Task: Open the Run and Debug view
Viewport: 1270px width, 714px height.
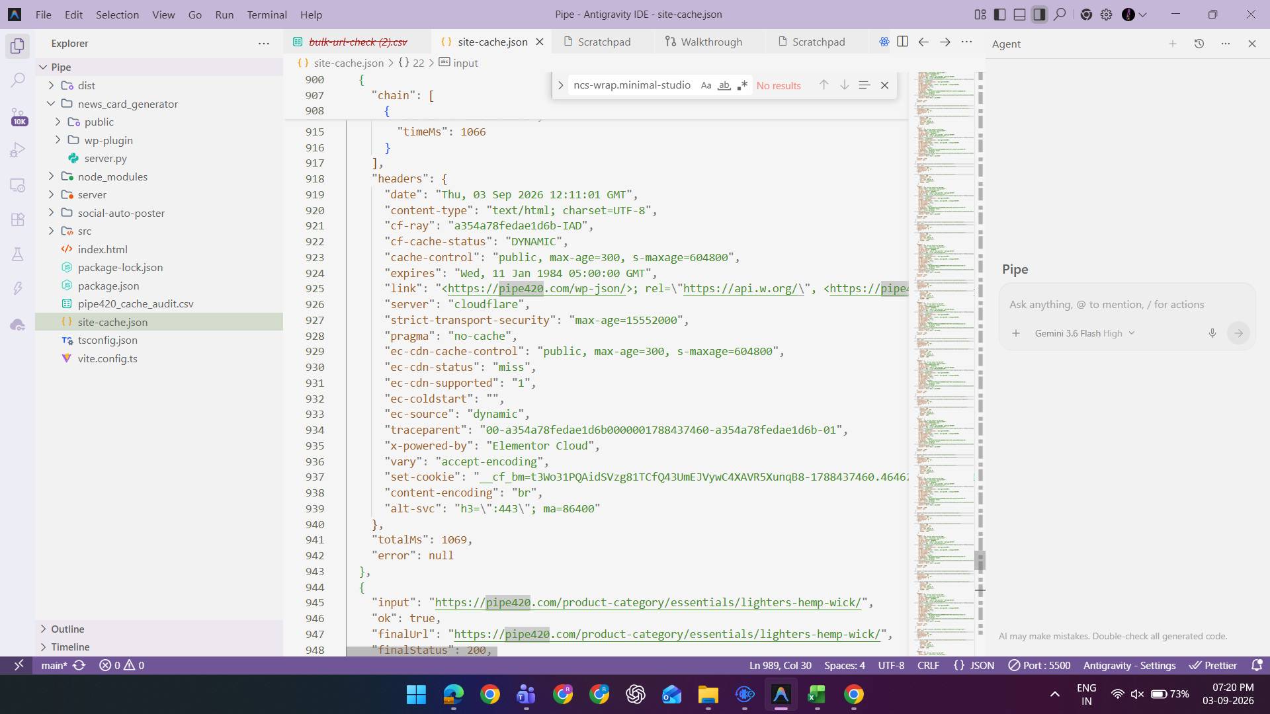Action: click(18, 151)
